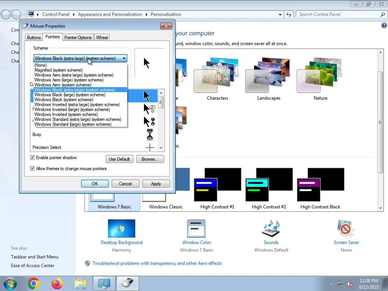Switch to the Buttons tab
388x291 pixels.
point(34,38)
